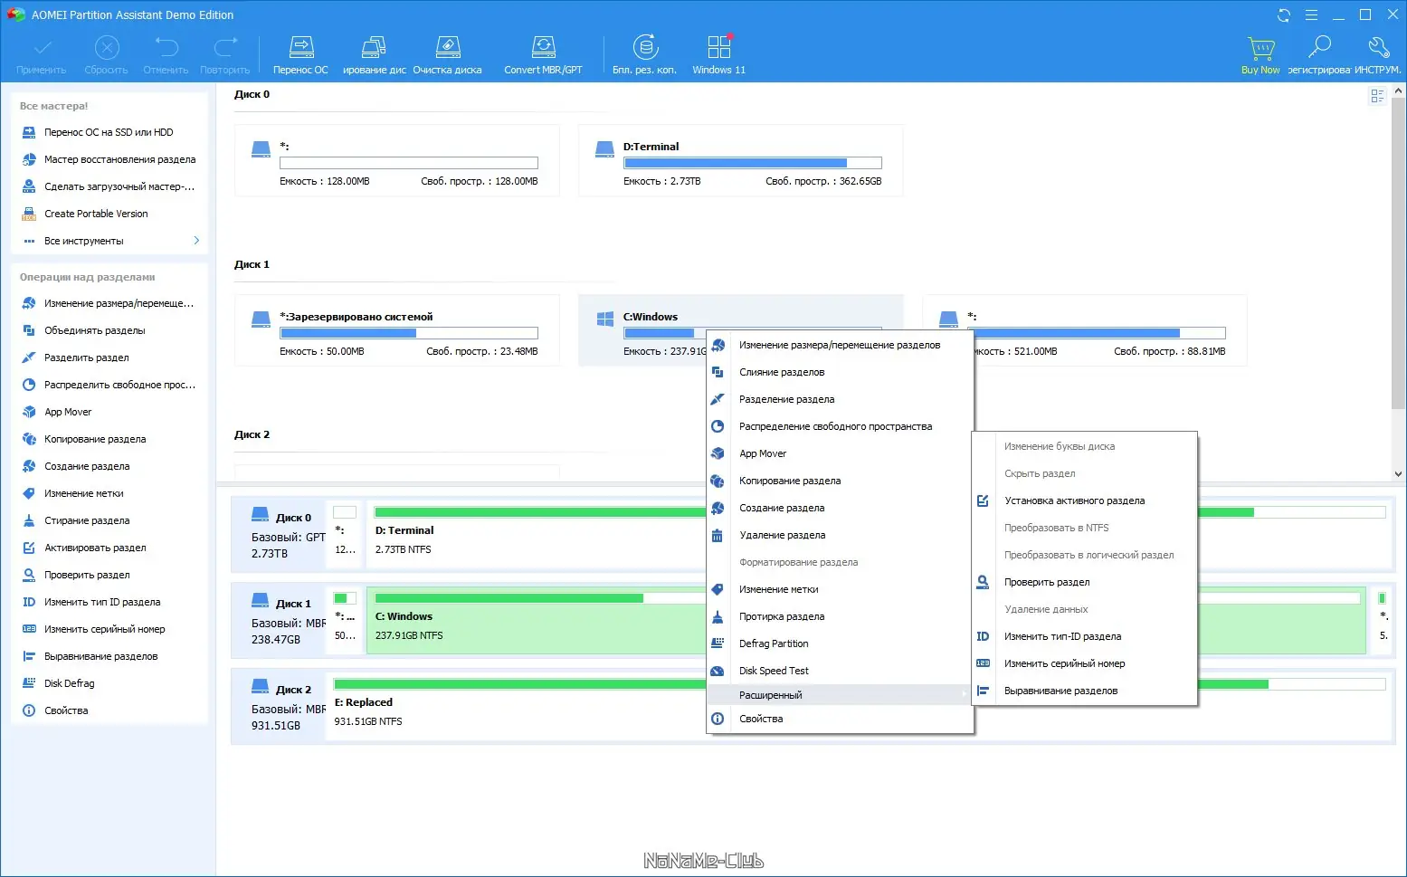Open the title bar hamburger menu
This screenshot has width=1407, height=877.
pyautogui.click(x=1311, y=14)
